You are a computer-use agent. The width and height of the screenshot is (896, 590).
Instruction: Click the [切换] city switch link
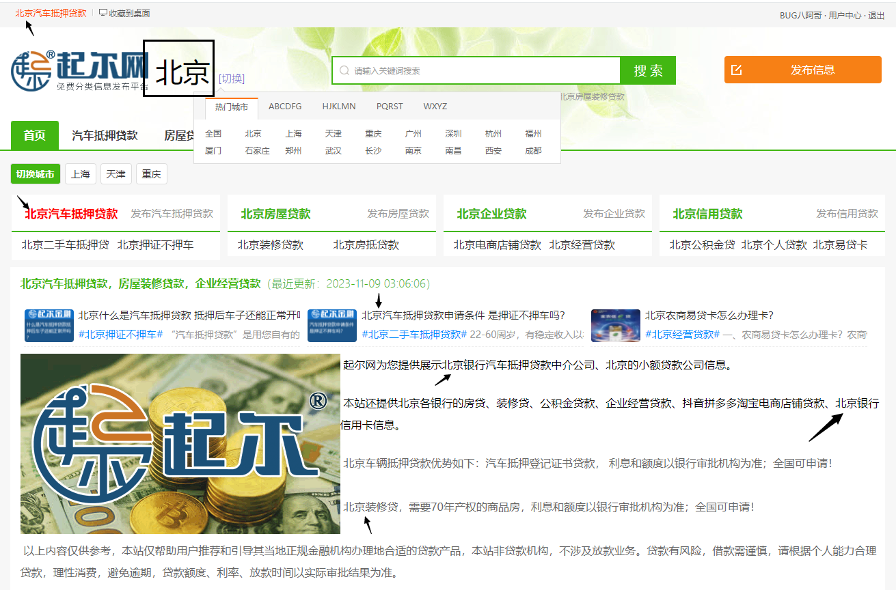click(232, 79)
